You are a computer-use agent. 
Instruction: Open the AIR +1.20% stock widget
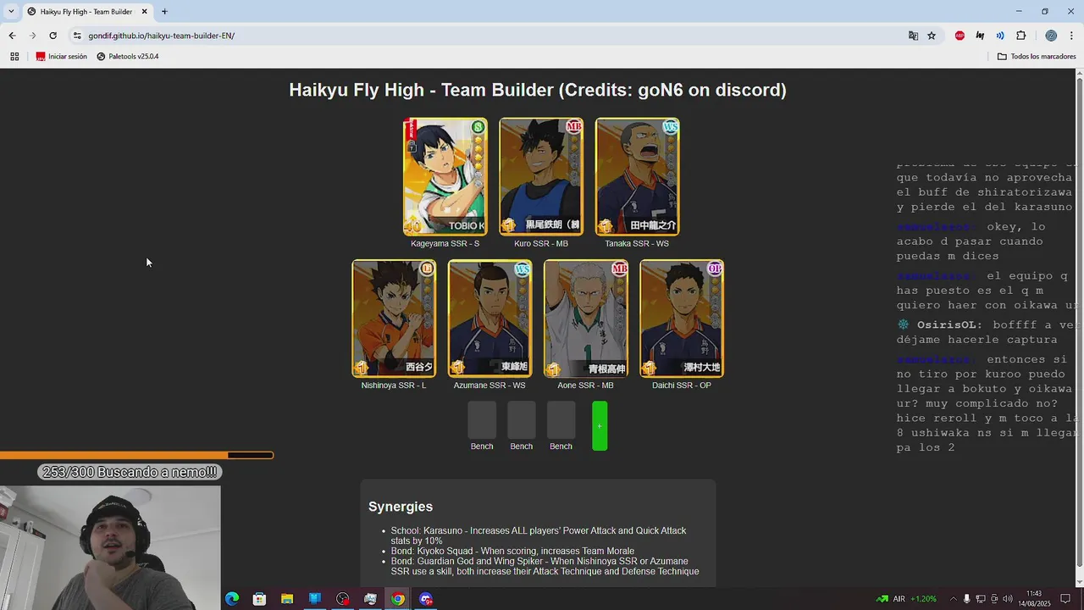(x=906, y=599)
